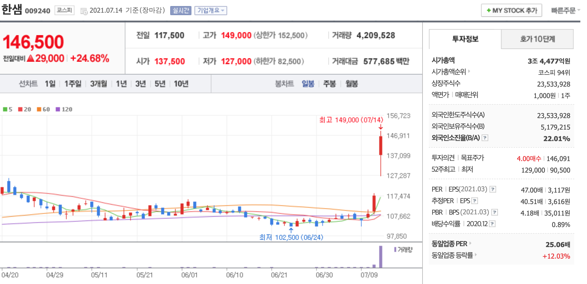Open help icon next to 배당수익률 2020.12
The width and height of the screenshot is (587, 284).
click(492, 224)
